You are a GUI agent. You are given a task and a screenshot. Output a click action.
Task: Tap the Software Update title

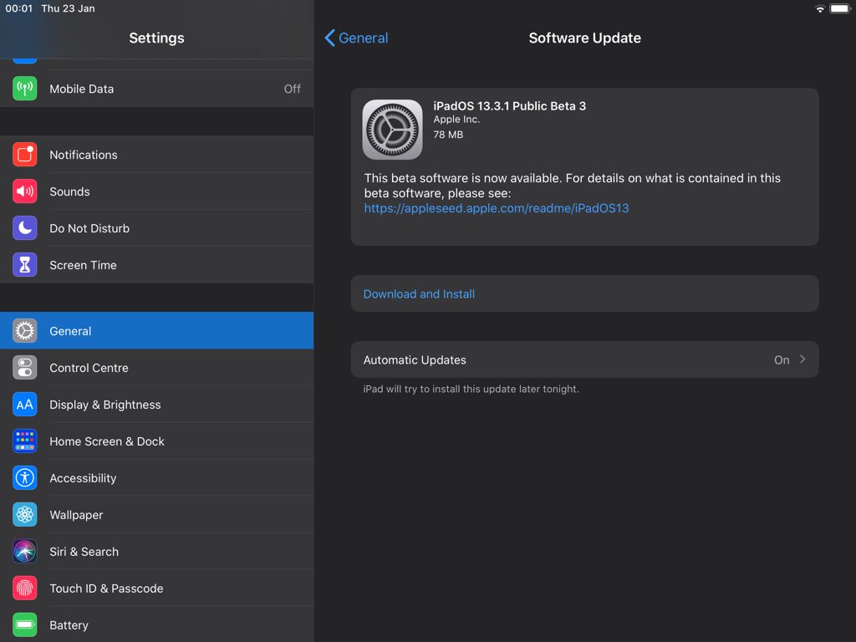[584, 38]
